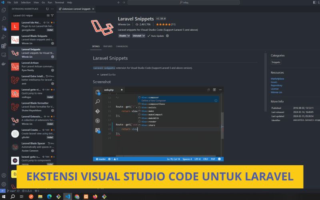Clear extensions search results icon
320x200 pixels.
point(48,16)
